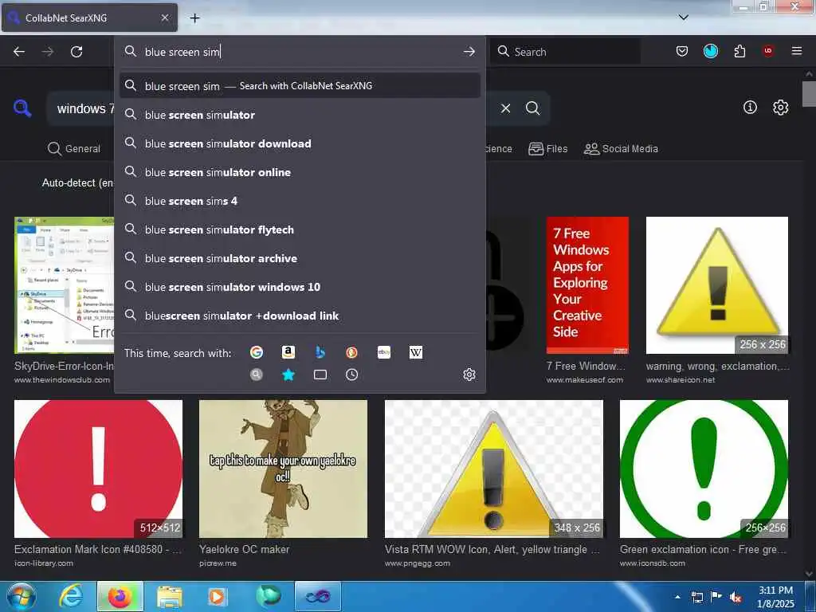Open the Extensions puzzle icon
Image resolution: width=816 pixels, height=612 pixels.
(x=739, y=51)
